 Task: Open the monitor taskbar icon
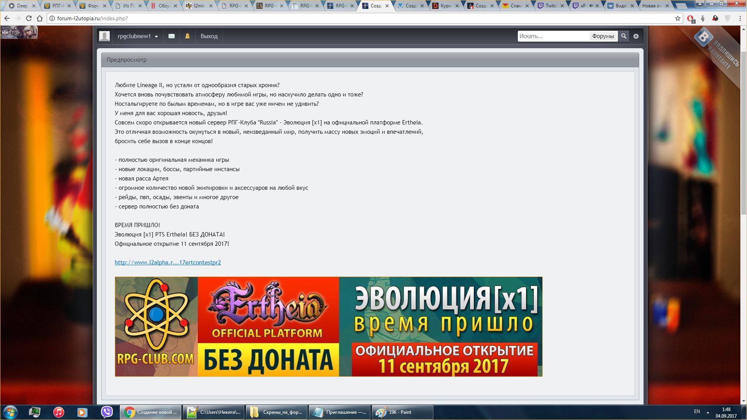pyautogui.click(x=35, y=412)
